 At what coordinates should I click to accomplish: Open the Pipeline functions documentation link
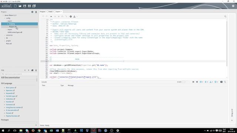(12, 116)
